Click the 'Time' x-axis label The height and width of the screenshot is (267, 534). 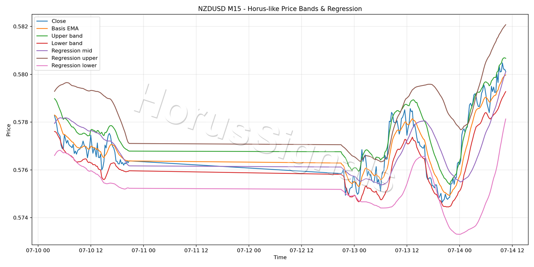(280, 257)
